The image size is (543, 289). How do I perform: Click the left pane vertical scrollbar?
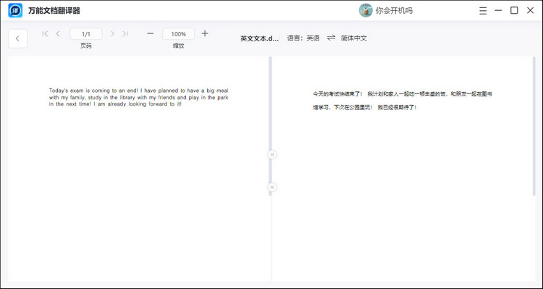(270, 126)
